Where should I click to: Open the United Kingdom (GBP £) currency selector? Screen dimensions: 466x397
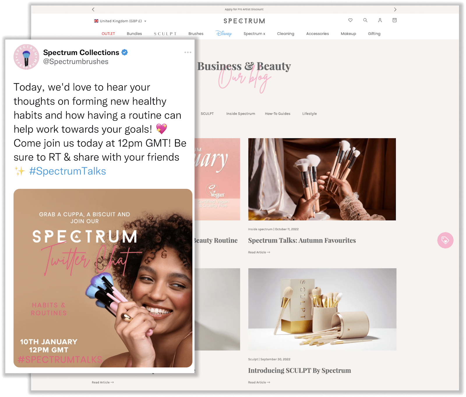click(120, 21)
